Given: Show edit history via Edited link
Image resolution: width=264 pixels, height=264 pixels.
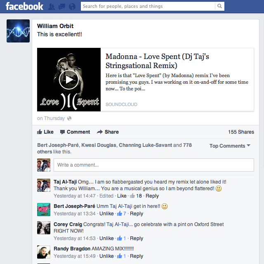Looking at the screenshot, I should 106,196.
